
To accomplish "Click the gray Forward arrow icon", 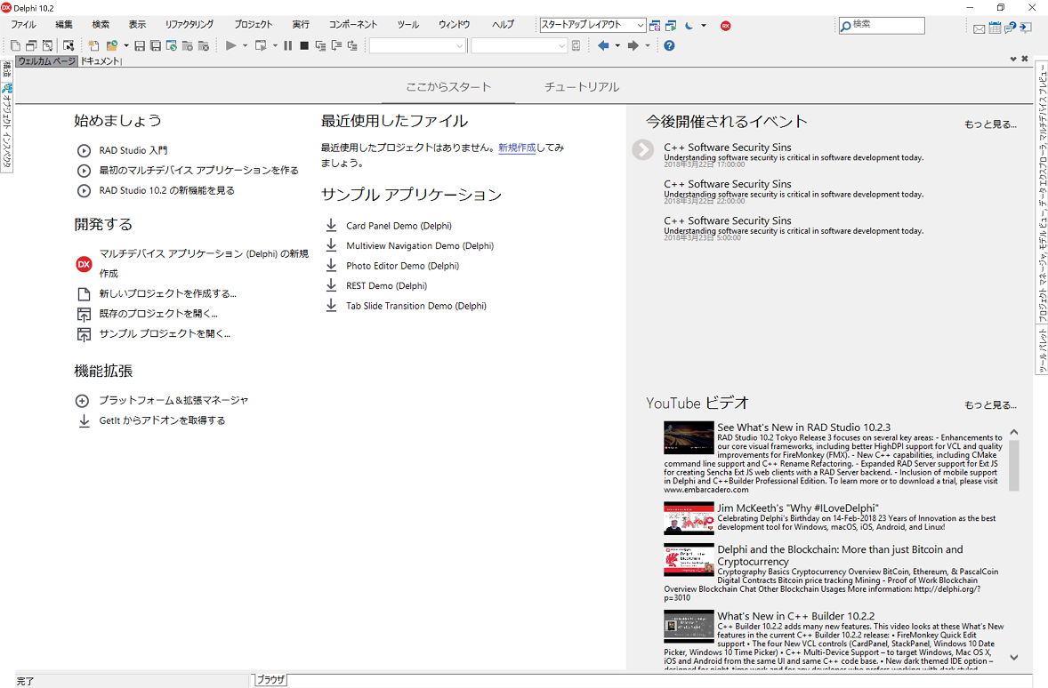I will point(633,45).
